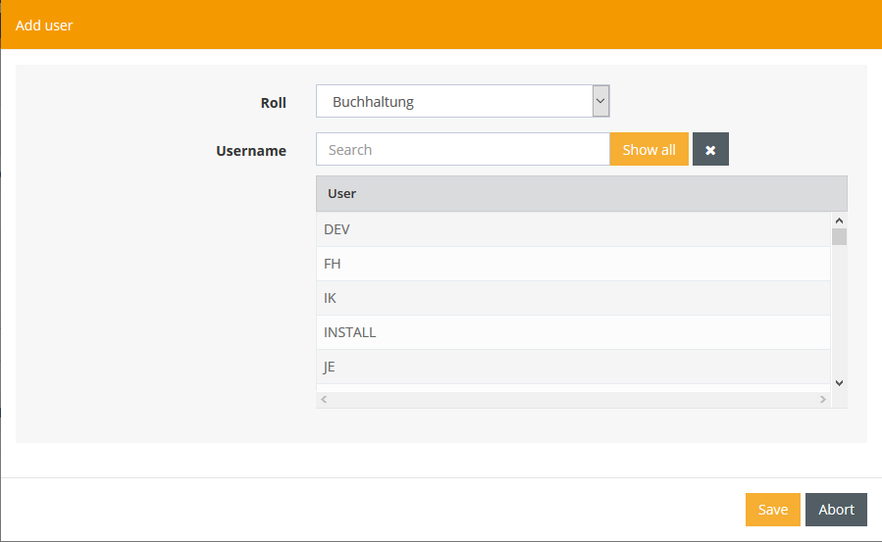882x542 pixels.
Task: Save the new user
Action: tap(772, 510)
